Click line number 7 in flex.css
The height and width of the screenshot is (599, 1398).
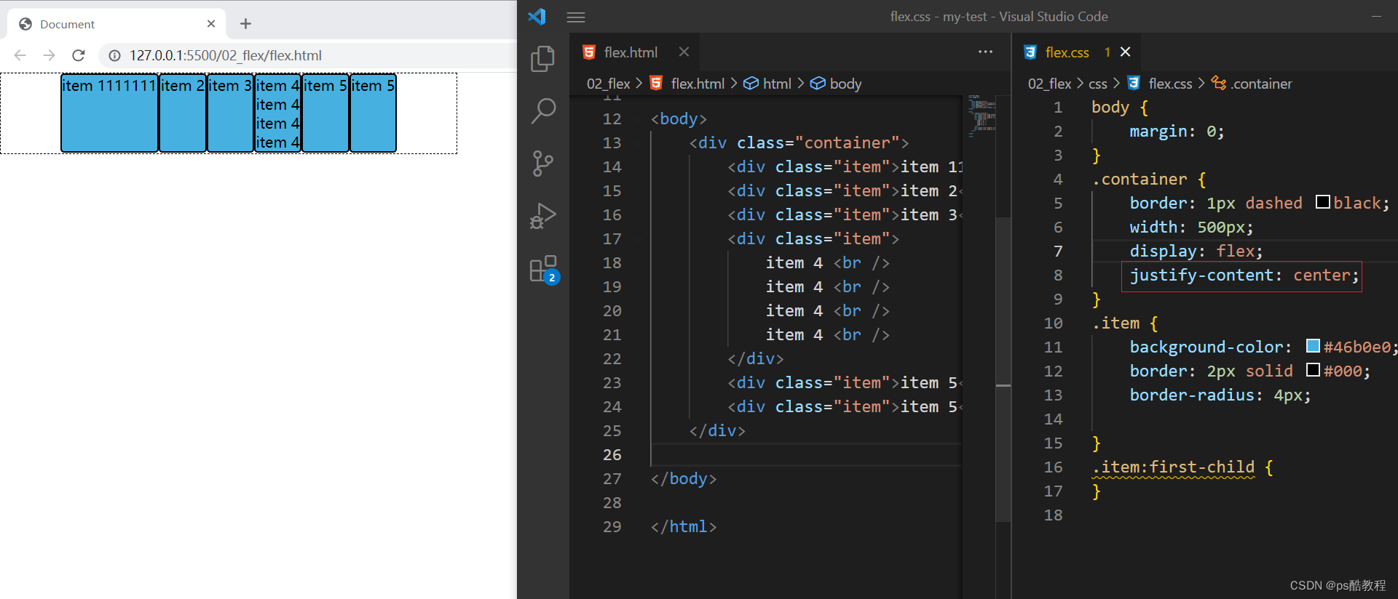pyautogui.click(x=1058, y=252)
